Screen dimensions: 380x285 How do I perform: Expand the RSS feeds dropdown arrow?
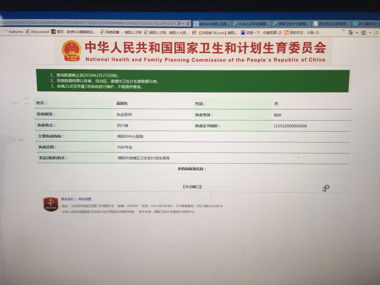[x=370, y=33]
